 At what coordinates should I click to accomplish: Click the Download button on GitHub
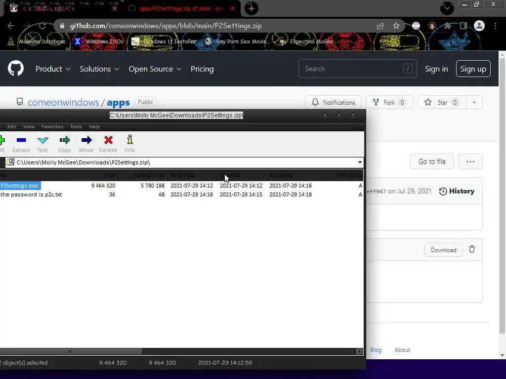pyautogui.click(x=443, y=250)
